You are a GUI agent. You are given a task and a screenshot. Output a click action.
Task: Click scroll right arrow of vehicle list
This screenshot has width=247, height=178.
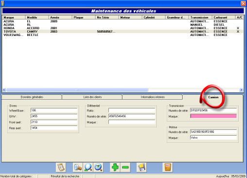[x=241, y=89]
